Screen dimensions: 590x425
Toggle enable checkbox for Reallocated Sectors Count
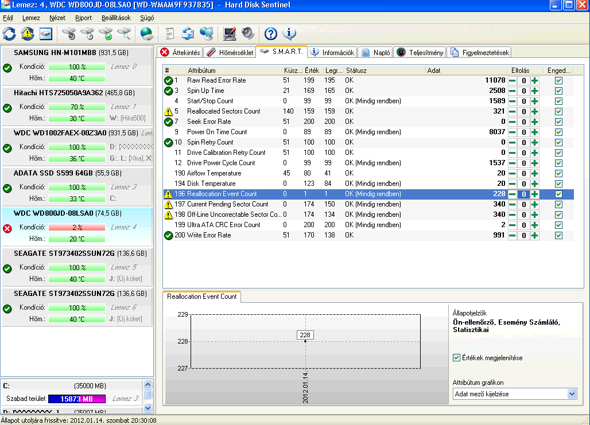[x=558, y=112]
